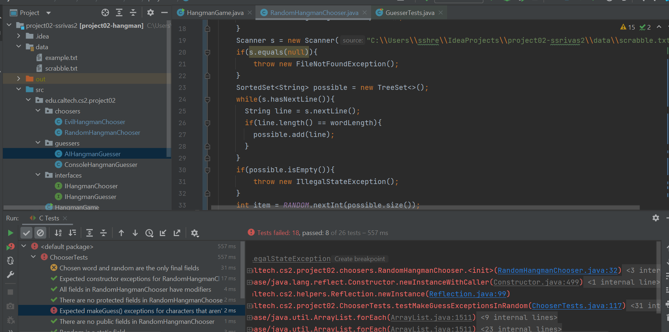The height and width of the screenshot is (332, 669).
Task: Click Export Test Results icon
Action: (177, 233)
